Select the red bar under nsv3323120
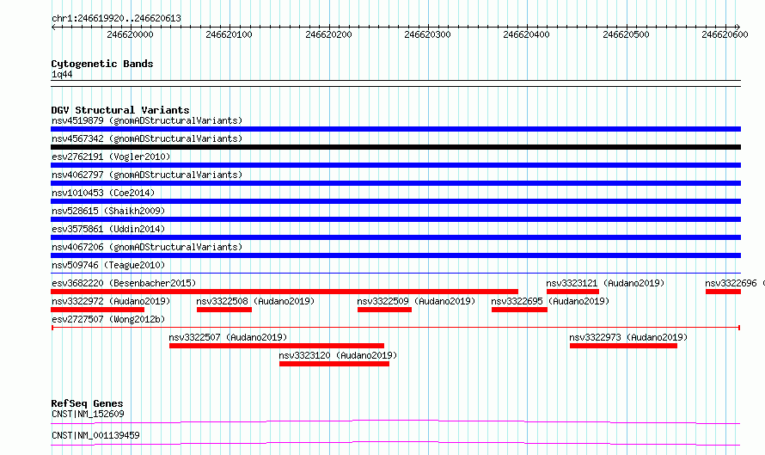This screenshot has width=765, height=455. coord(334,364)
